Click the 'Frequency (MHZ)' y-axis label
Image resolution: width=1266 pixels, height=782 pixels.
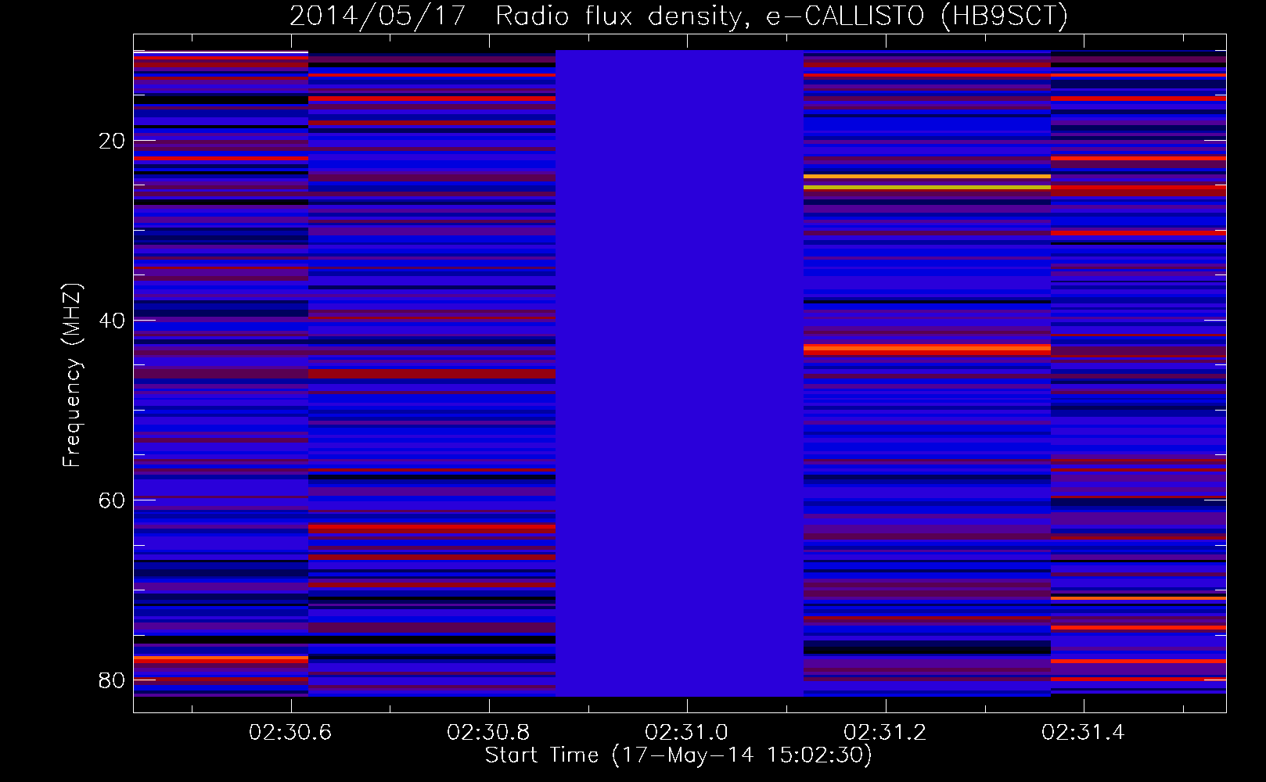[x=71, y=375]
